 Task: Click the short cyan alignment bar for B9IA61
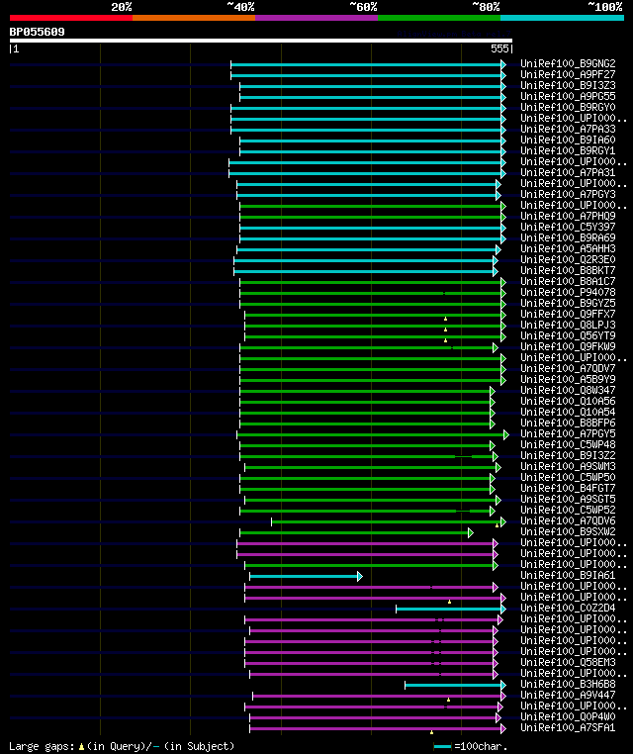pos(306,577)
